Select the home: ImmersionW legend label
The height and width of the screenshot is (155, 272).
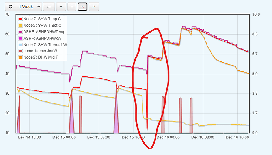(x=40, y=51)
